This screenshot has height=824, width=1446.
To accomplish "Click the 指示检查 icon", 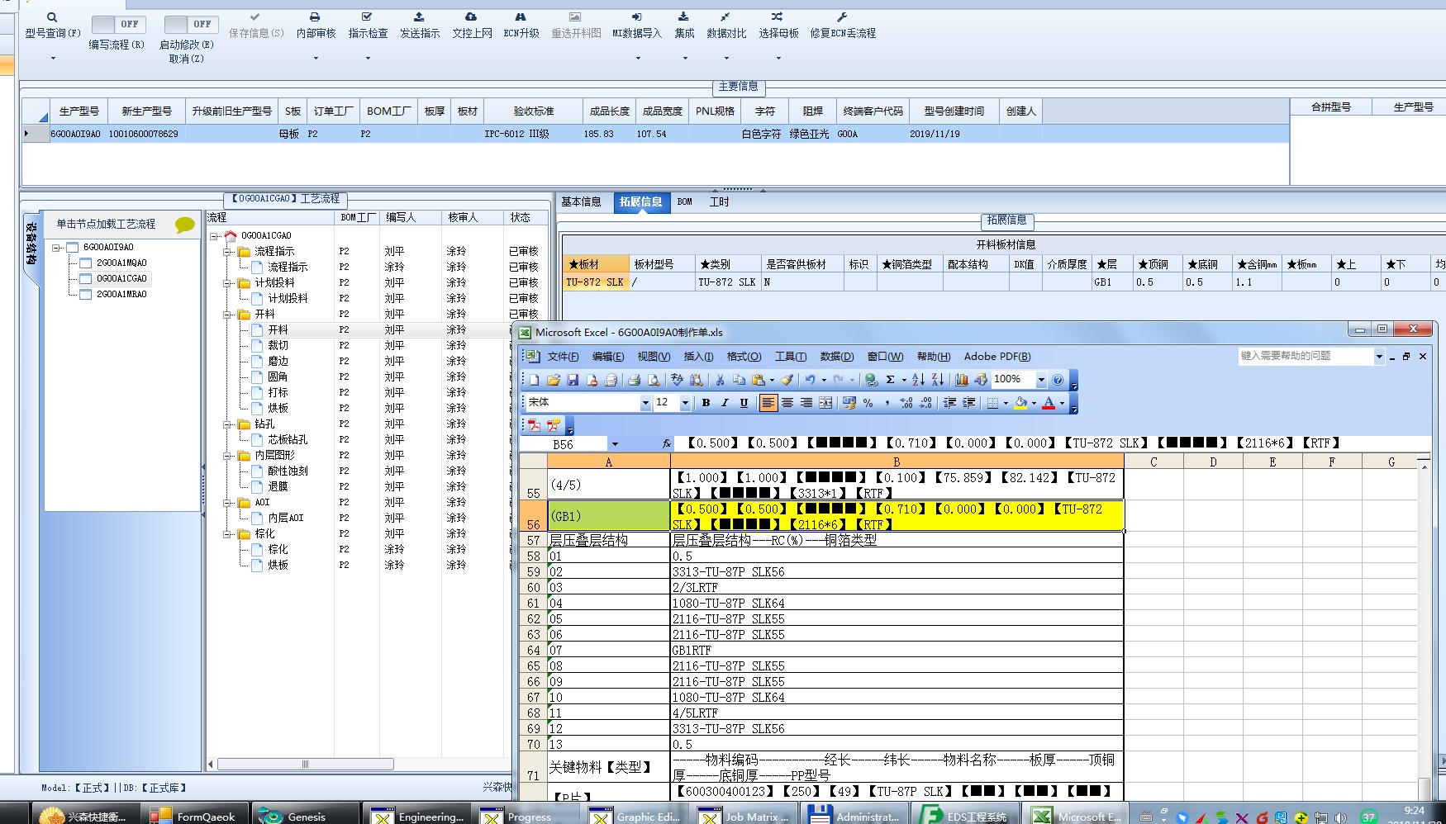I will point(367,17).
